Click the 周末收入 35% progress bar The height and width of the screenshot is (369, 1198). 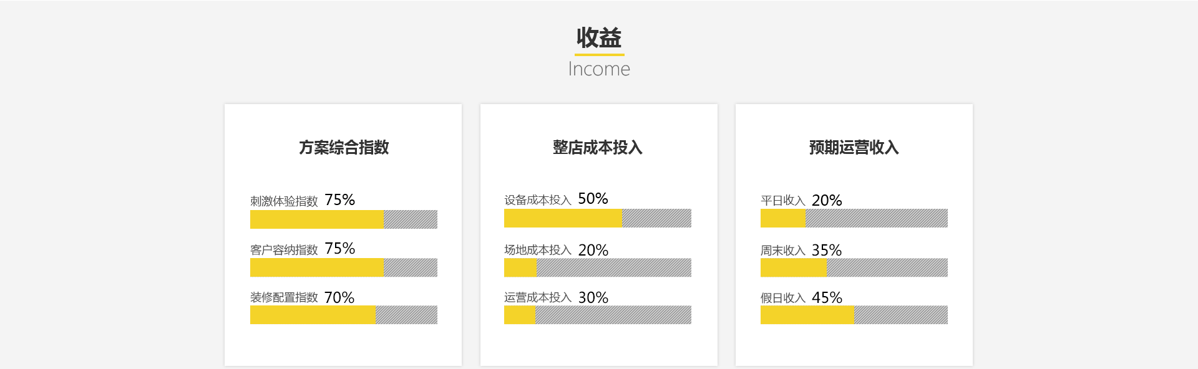[854, 267]
